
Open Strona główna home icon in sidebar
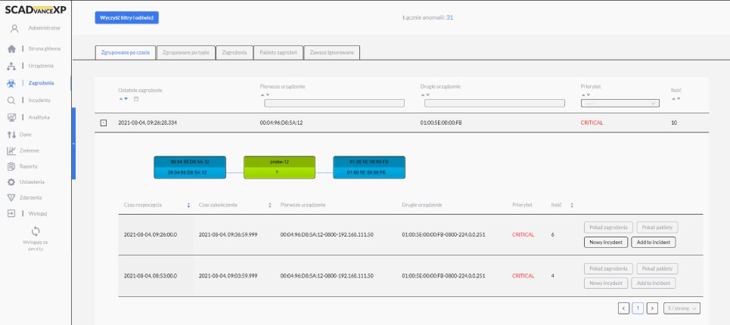click(x=12, y=48)
